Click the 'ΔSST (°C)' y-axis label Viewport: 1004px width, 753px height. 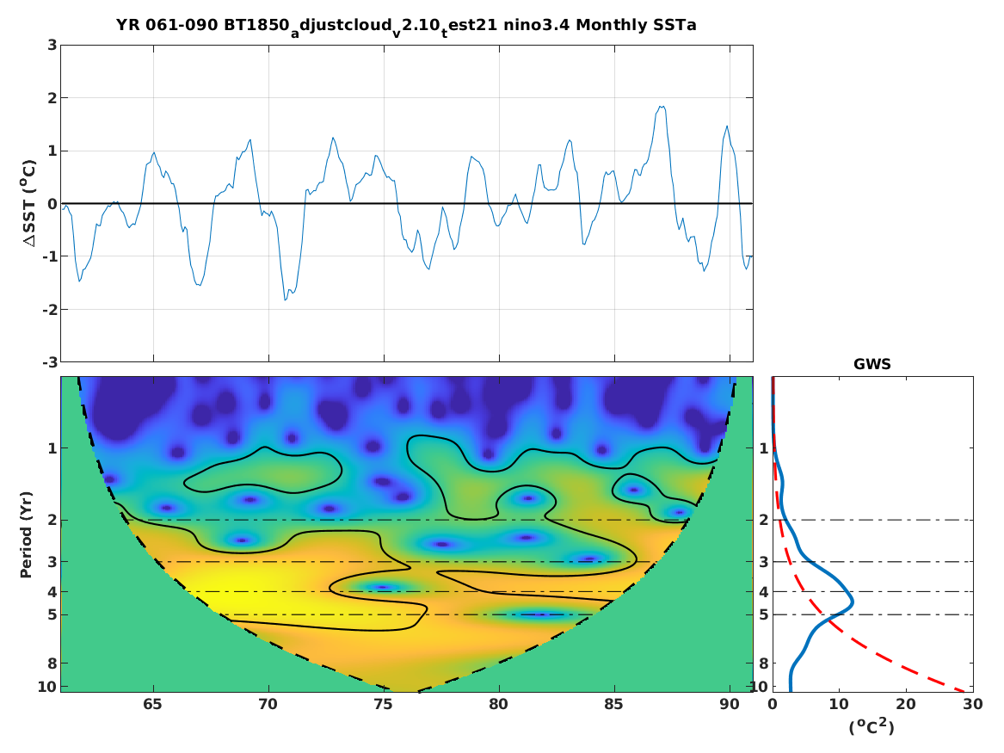click(29, 204)
